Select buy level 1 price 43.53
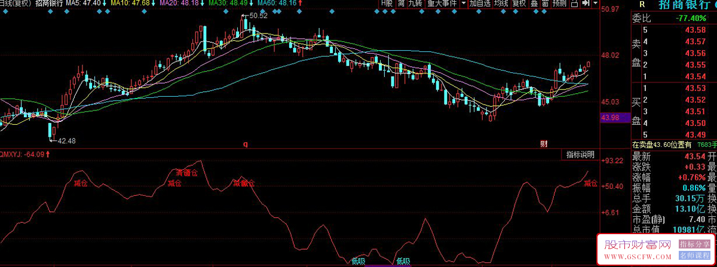This screenshot has width=717, height=267. (695, 88)
